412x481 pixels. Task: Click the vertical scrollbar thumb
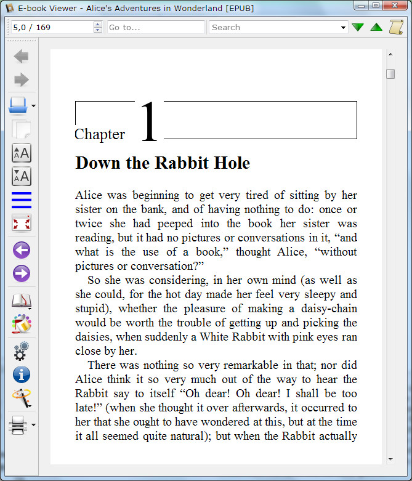click(390, 74)
